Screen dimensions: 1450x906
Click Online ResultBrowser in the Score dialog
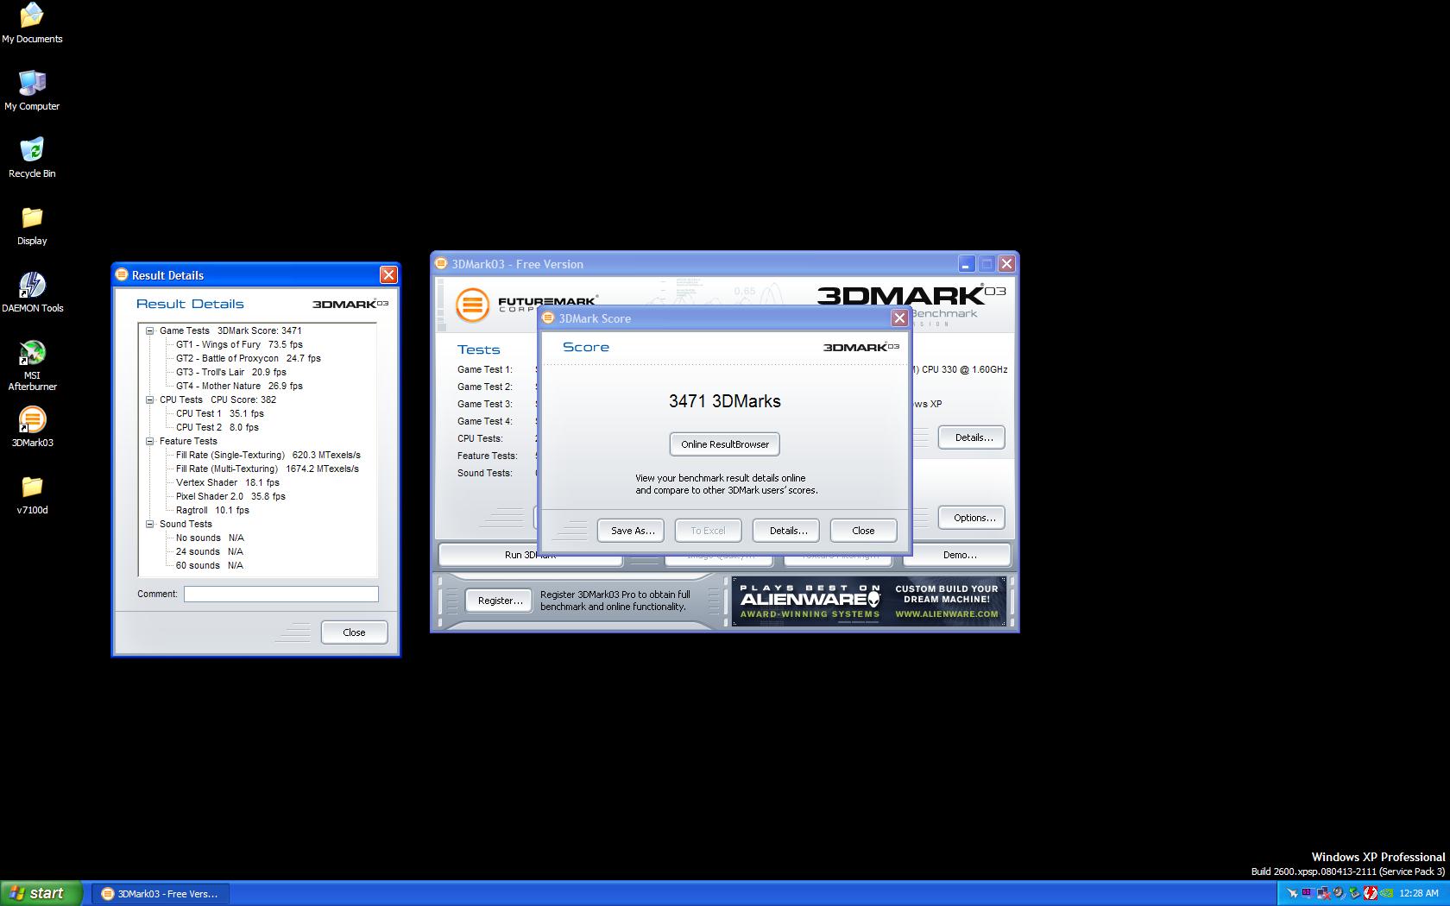pyautogui.click(x=724, y=444)
